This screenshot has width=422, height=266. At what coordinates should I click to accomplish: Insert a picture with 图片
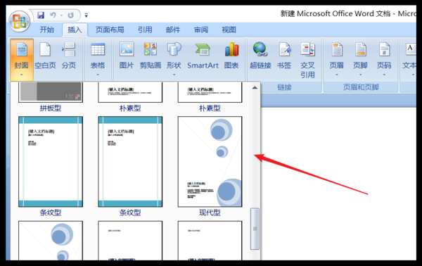coord(127,55)
